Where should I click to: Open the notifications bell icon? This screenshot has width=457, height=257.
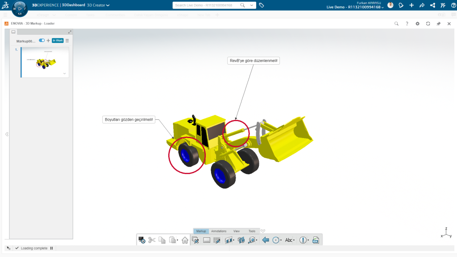401,5
